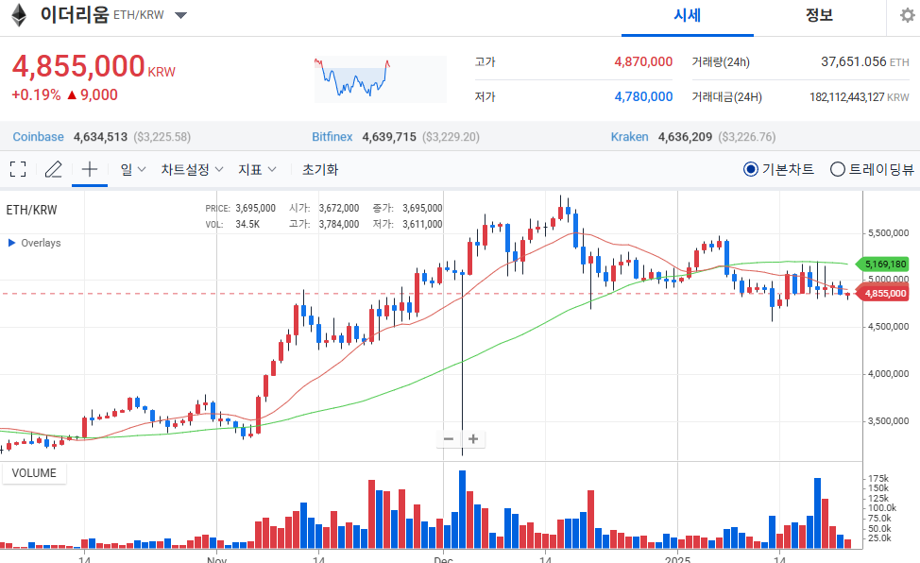This screenshot has height=563, width=920.
Task: Open the 일 interval dropdown
Action: [132, 170]
